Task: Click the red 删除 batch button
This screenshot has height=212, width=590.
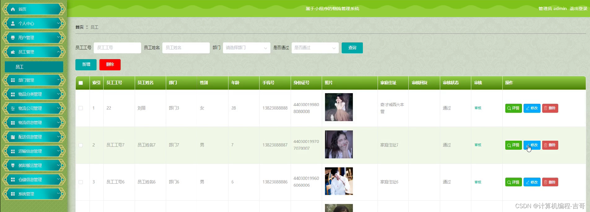Action: click(x=110, y=65)
